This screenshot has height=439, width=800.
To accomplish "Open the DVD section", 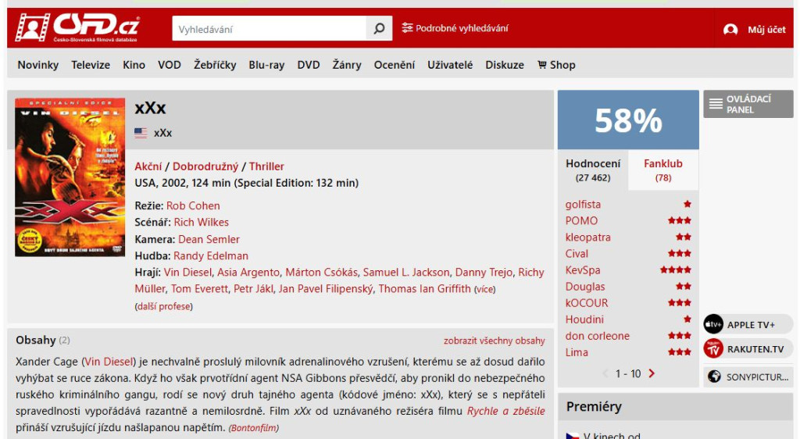I will point(308,65).
